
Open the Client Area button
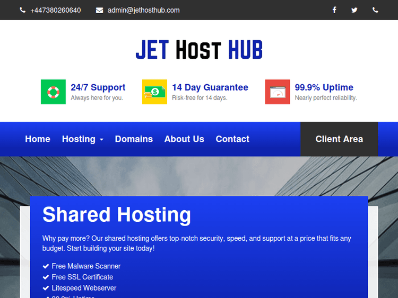339,139
